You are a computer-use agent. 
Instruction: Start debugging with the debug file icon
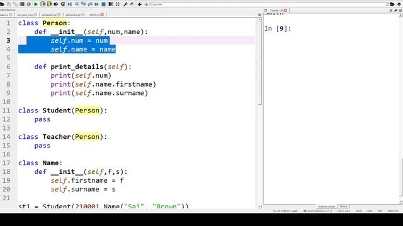(x=70, y=4)
